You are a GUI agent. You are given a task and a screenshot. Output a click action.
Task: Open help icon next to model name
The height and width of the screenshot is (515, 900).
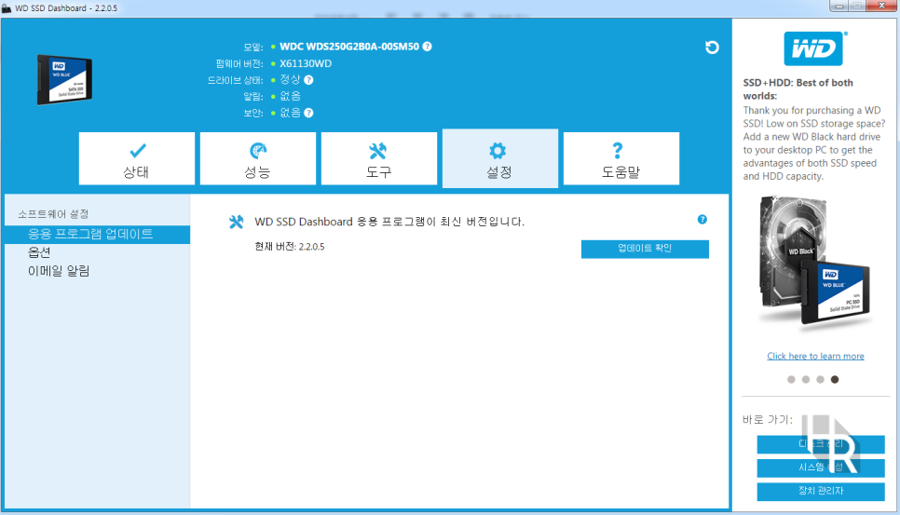(x=427, y=47)
